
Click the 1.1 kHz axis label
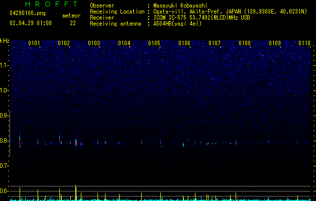click(5, 65)
